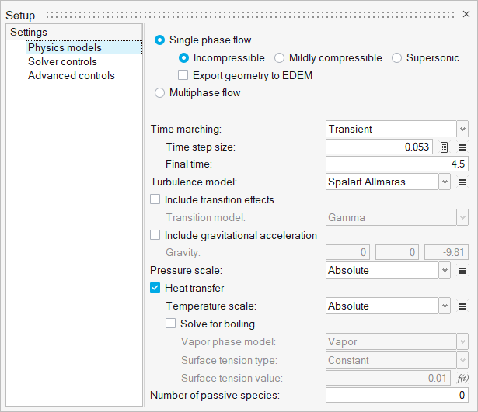Choose Mildly compressible flow option

pyautogui.click(x=279, y=57)
